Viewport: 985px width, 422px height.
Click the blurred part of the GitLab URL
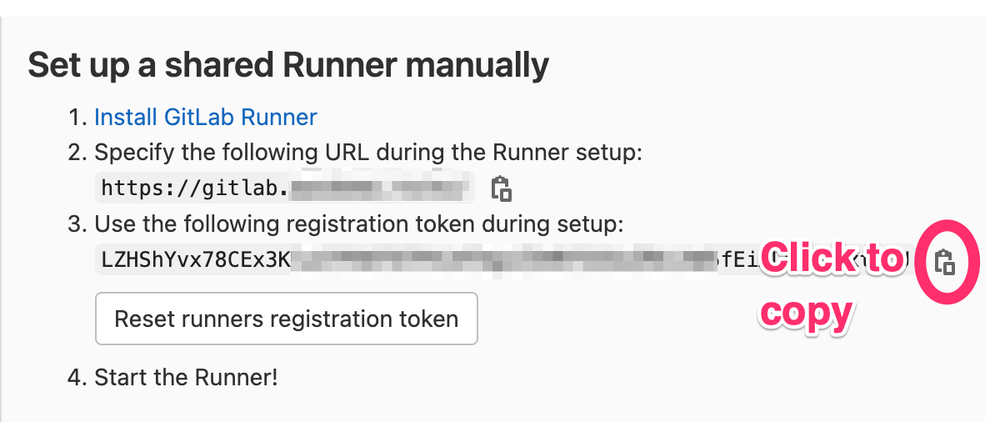point(380,188)
